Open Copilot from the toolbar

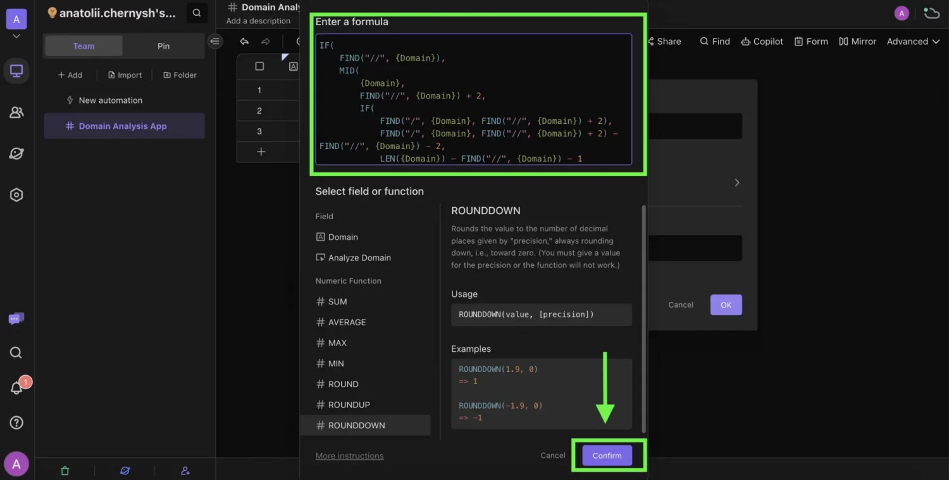[762, 42]
